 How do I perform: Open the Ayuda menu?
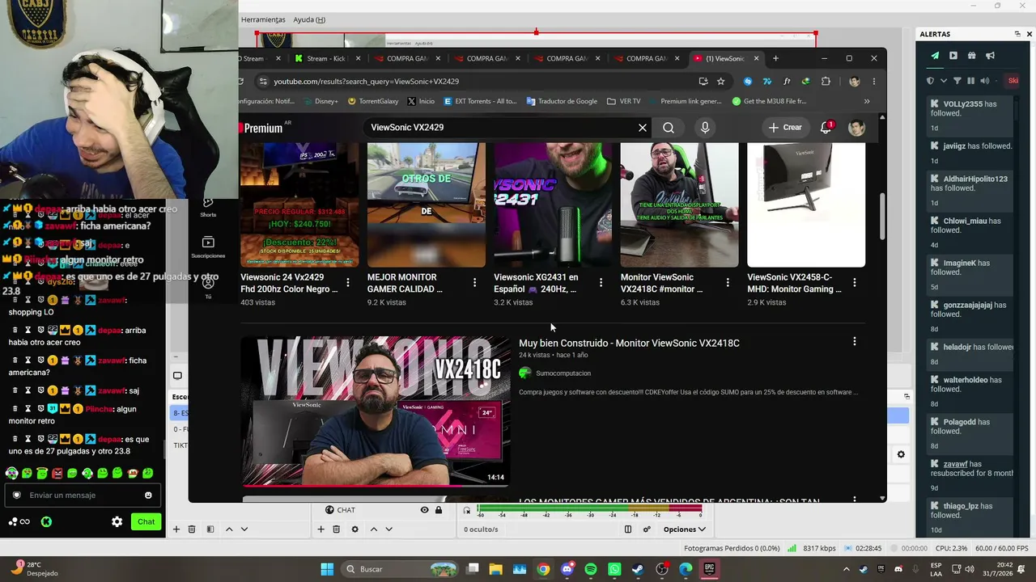pos(309,19)
